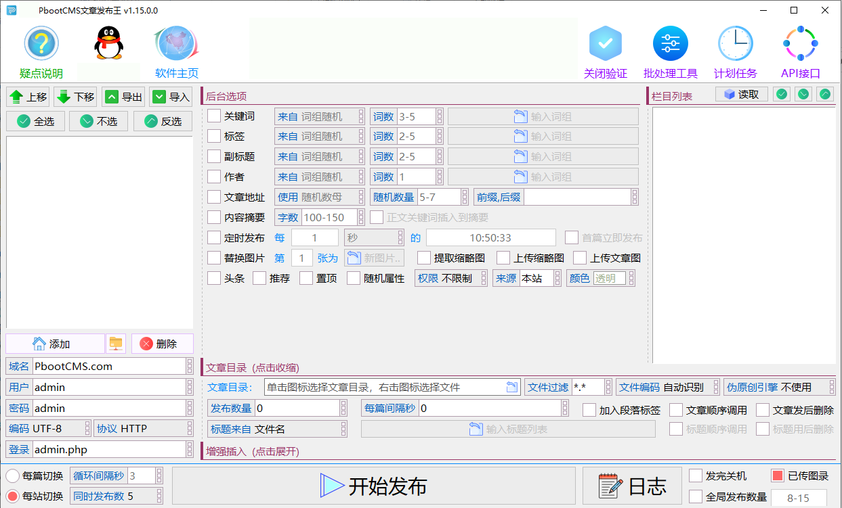Click the checkmark icon next to 读取
The image size is (842, 508).
(782, 94)
